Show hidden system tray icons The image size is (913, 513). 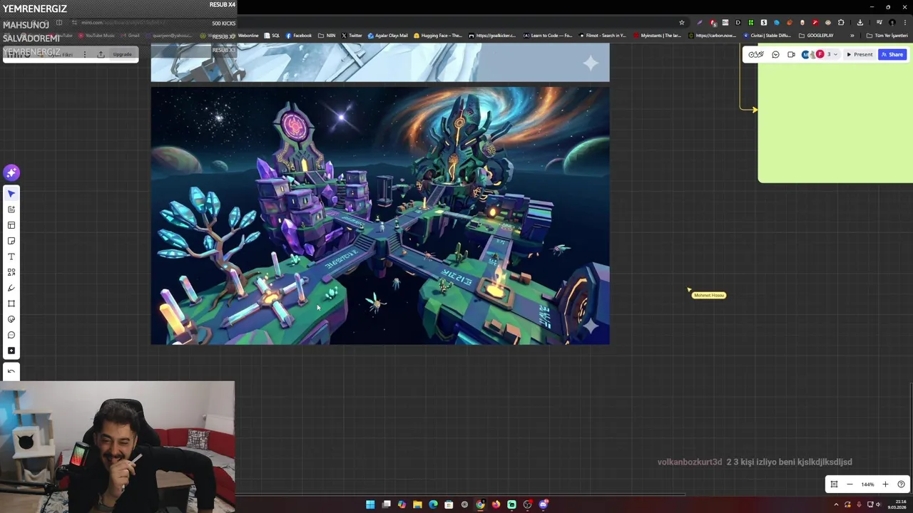tap(836, 504)
